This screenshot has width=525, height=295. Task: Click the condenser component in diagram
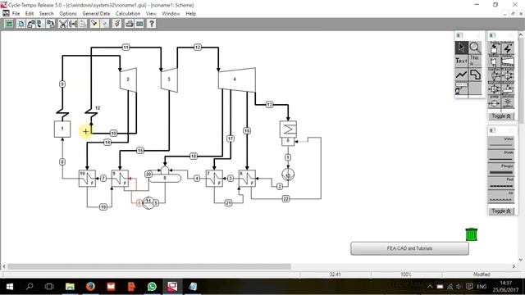pyautogui.click(x=288, y=129)
